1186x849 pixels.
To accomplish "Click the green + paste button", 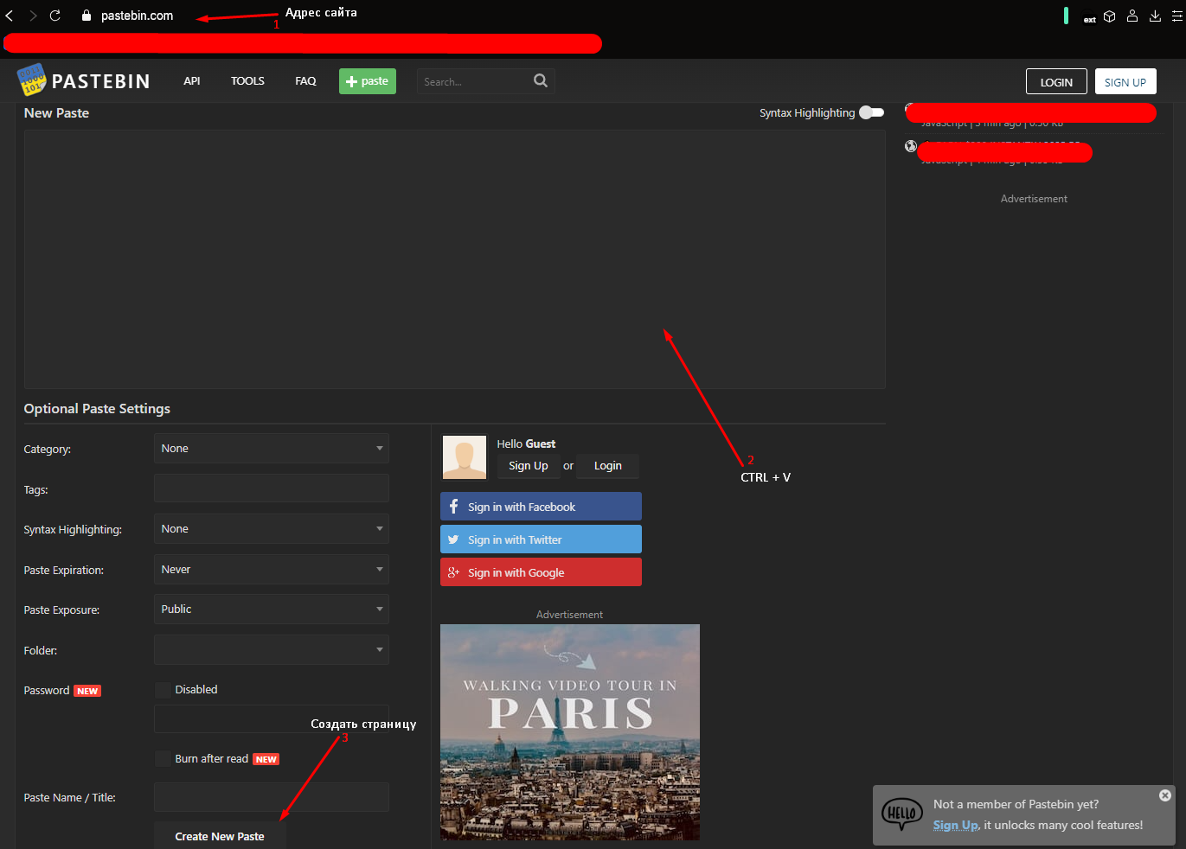I will pyautogui.click(x=368, y=81).
